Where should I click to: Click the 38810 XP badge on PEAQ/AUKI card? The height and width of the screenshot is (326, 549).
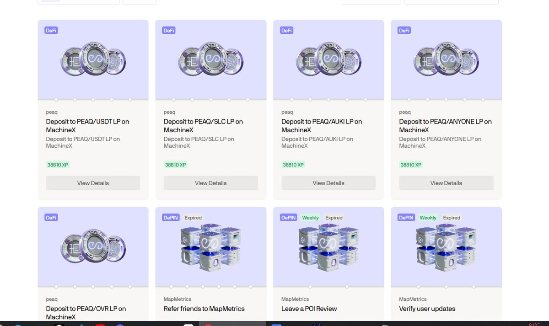point(293,165)
